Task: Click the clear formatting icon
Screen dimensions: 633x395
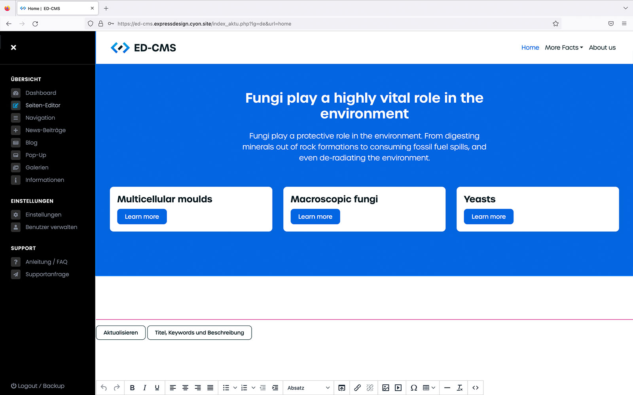Action: coord(460,388)
